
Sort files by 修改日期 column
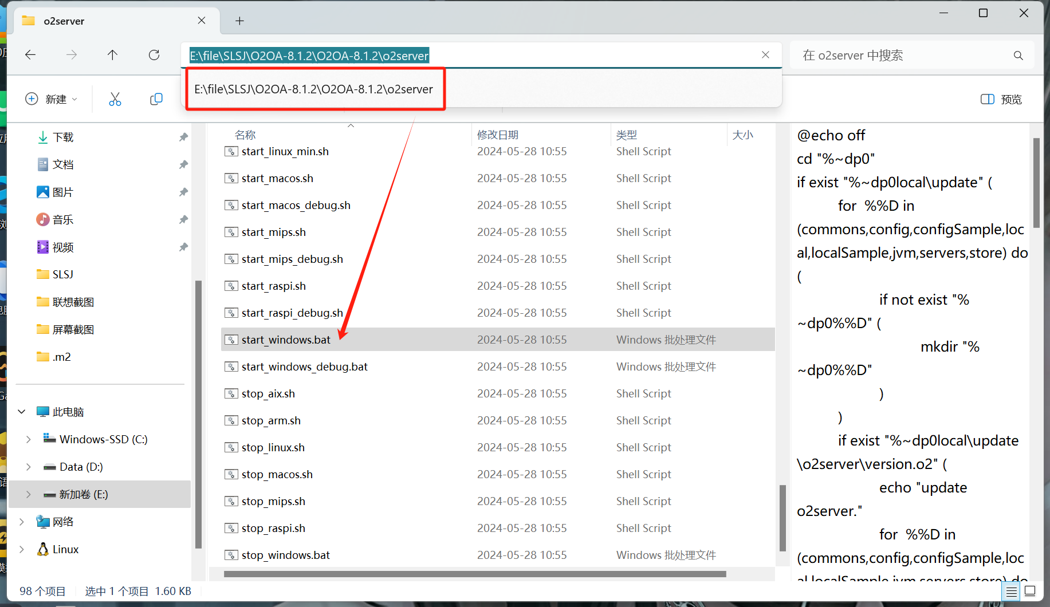click(x=497, y=135)
